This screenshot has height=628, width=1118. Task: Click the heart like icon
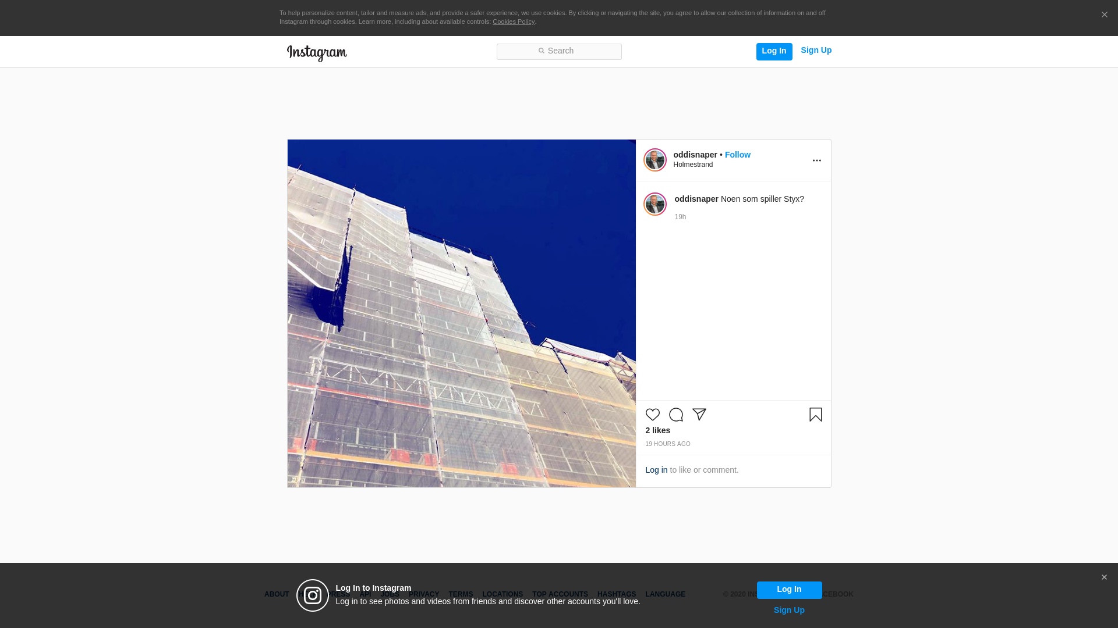coord(652,415)
